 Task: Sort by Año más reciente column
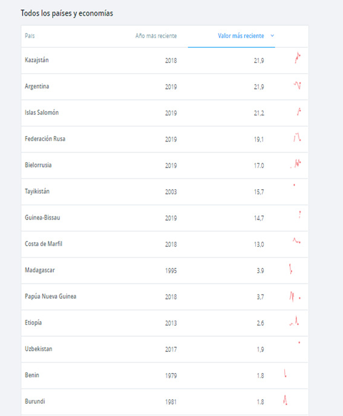(156, 36)
